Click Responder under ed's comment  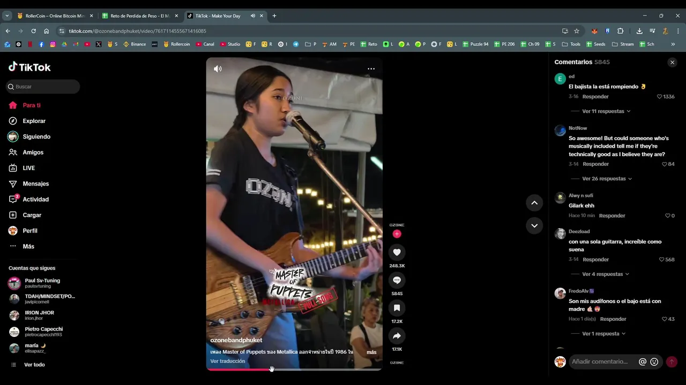(x=595, y=97)
